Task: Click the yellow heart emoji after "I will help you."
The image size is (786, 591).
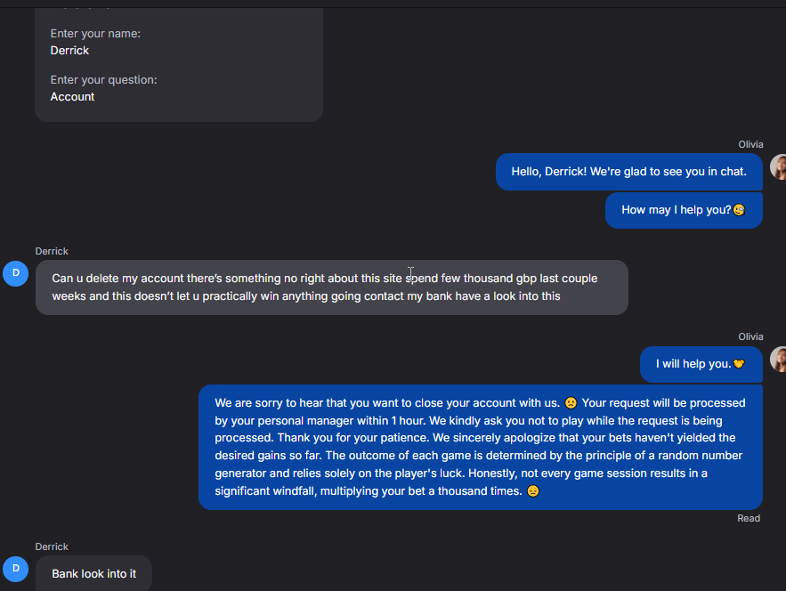Action: coord(738,364)
